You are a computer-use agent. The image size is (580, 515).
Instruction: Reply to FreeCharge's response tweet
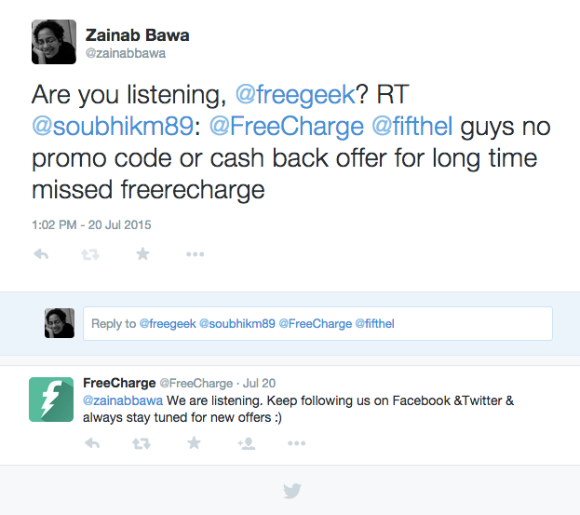91,443
